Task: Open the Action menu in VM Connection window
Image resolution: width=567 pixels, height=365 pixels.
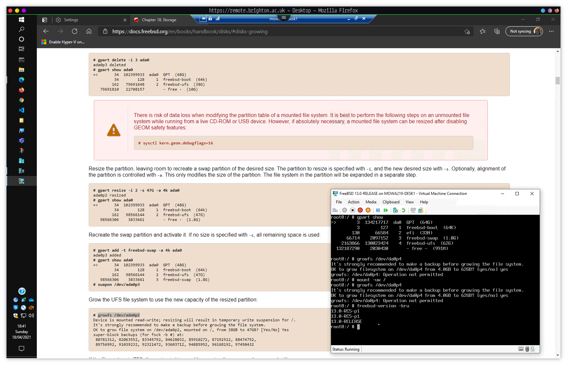Action: (354, 202)
